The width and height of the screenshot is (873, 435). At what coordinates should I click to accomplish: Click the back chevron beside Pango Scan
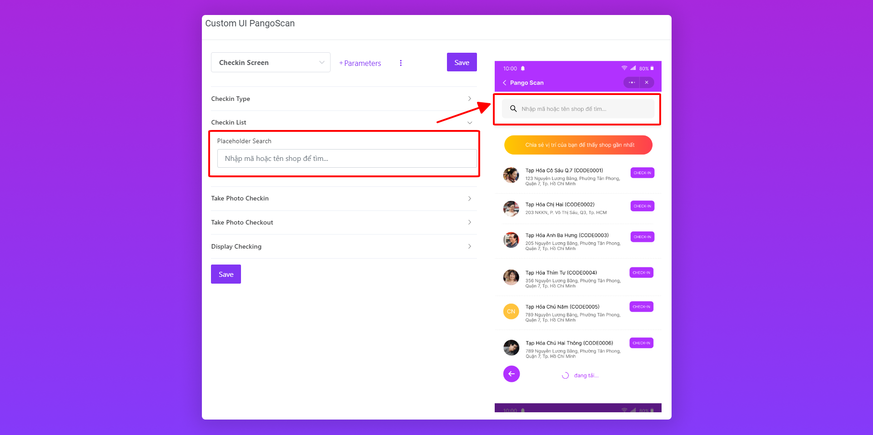click(504, 83)
